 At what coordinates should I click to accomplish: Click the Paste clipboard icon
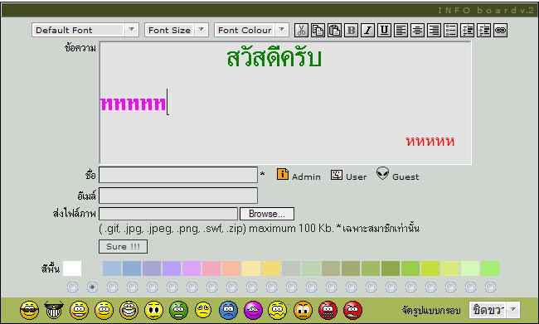pos(334,30)
